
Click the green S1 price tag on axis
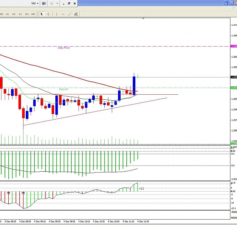pyautogui.click(x=234, y=88)
